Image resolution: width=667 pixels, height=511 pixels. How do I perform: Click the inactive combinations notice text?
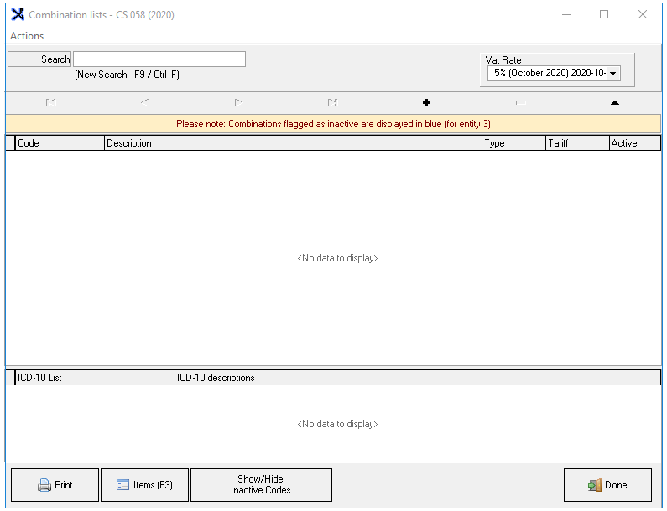pos(334,124)
